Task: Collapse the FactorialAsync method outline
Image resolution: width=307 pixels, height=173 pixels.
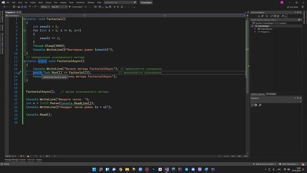Action: click(24, 61)
